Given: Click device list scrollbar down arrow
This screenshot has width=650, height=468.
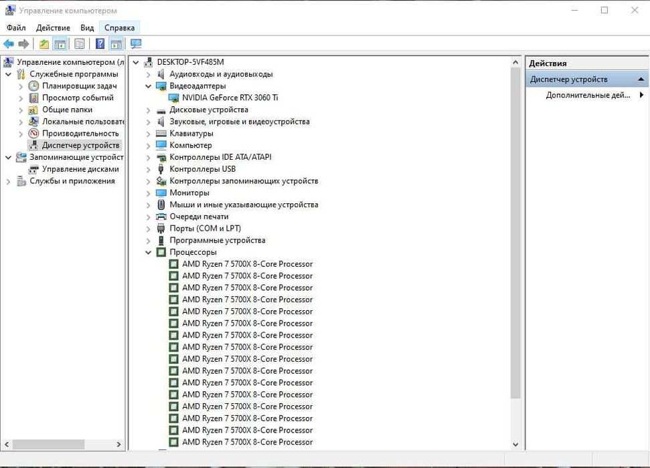Looking at the screenshot, I should pyautogui.click(x=515, y=444).
